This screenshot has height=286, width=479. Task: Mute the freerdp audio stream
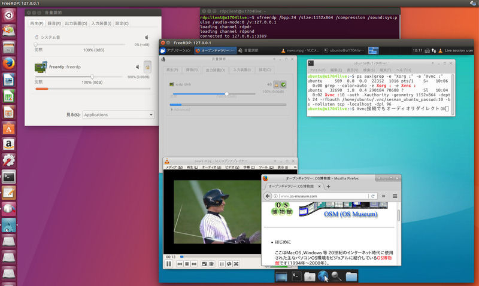click(138, 67)
